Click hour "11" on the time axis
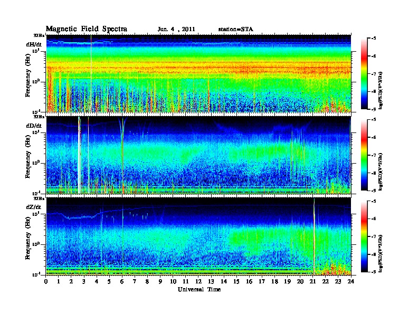The width and height of the screenshot is (418, 323). (x=186, y=281)
